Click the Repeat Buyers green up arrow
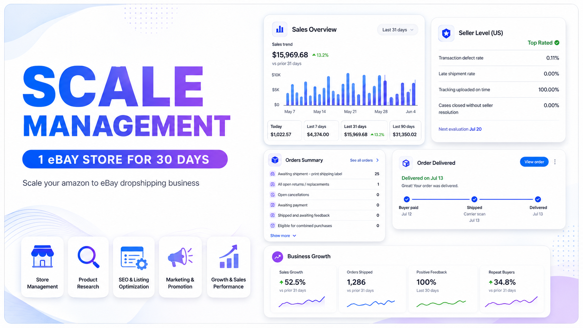Viewport: 583px width, 328px height. pyautogui.click(x=491, y=282)
